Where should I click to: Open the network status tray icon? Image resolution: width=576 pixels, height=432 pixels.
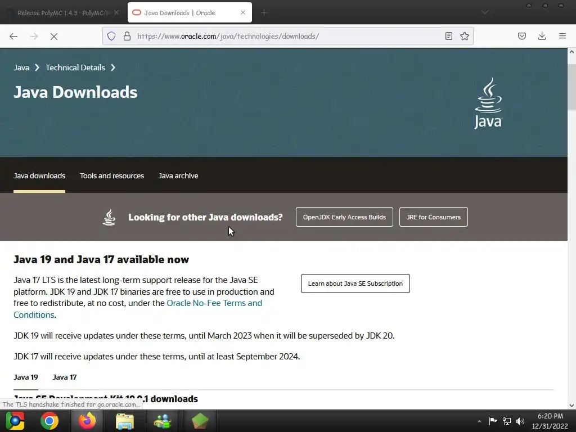tap(507, 421)
